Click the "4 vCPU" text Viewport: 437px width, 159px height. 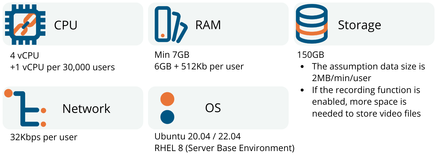click(x=24, y=55)
